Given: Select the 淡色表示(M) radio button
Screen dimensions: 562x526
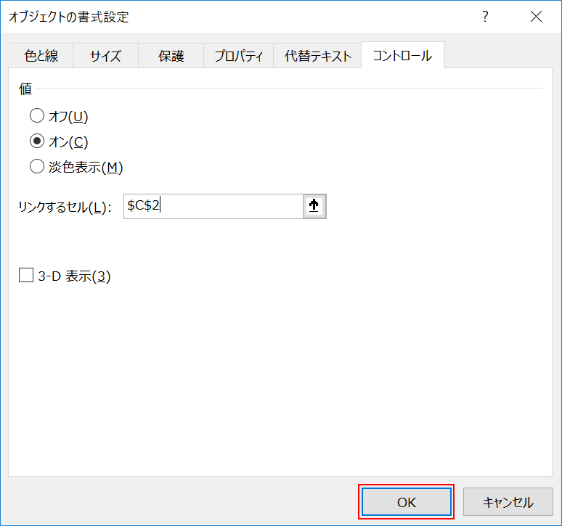Looking at the screenshot, I should point(37,166).
